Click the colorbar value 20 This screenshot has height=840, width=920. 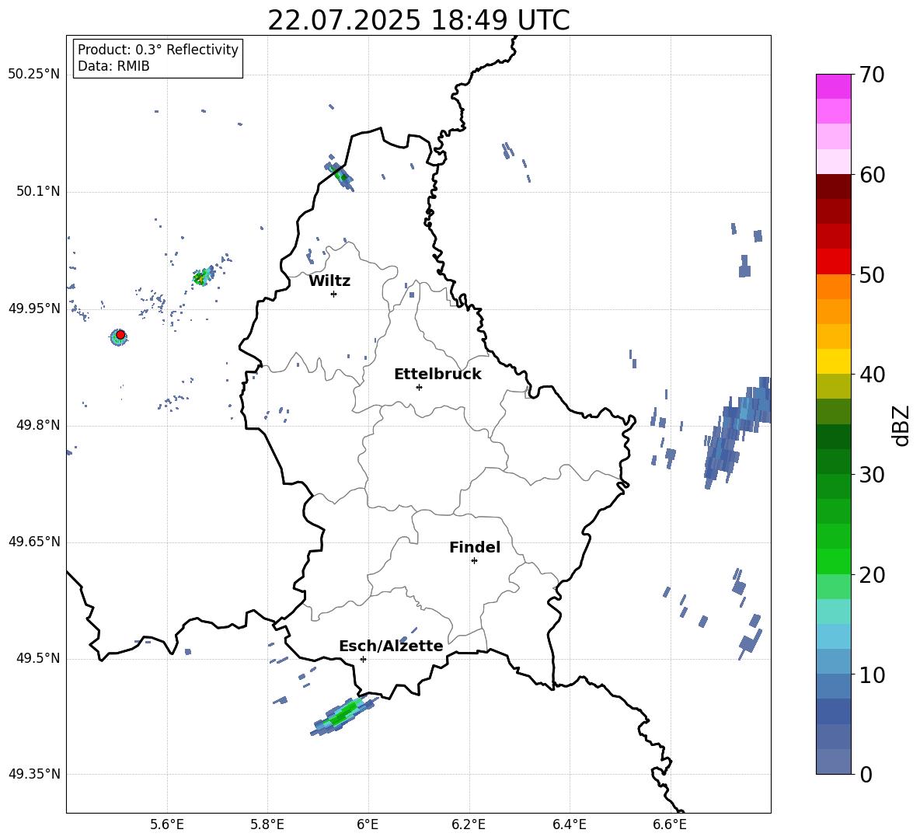click(872, 575)
